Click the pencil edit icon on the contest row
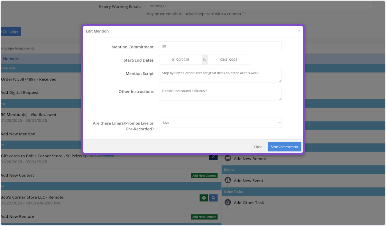Screen dimensions: 386x226 click(213, 157)
